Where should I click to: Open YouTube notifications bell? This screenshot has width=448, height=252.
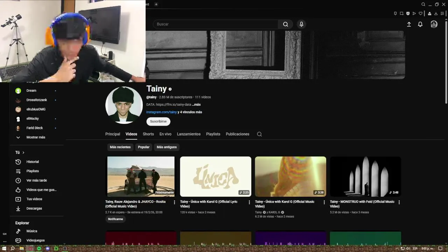pyautogui.click(x=420, y=24)
